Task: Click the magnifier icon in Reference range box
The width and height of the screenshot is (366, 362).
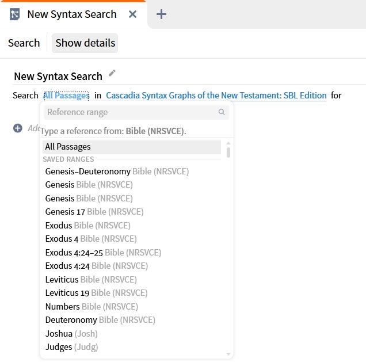Action: coord(222,112)
